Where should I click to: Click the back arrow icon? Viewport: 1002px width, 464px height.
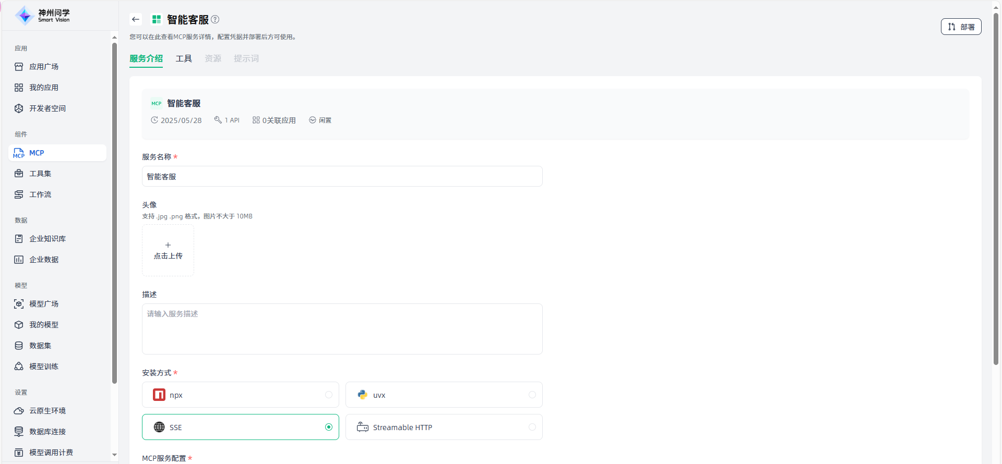[136, 19]
